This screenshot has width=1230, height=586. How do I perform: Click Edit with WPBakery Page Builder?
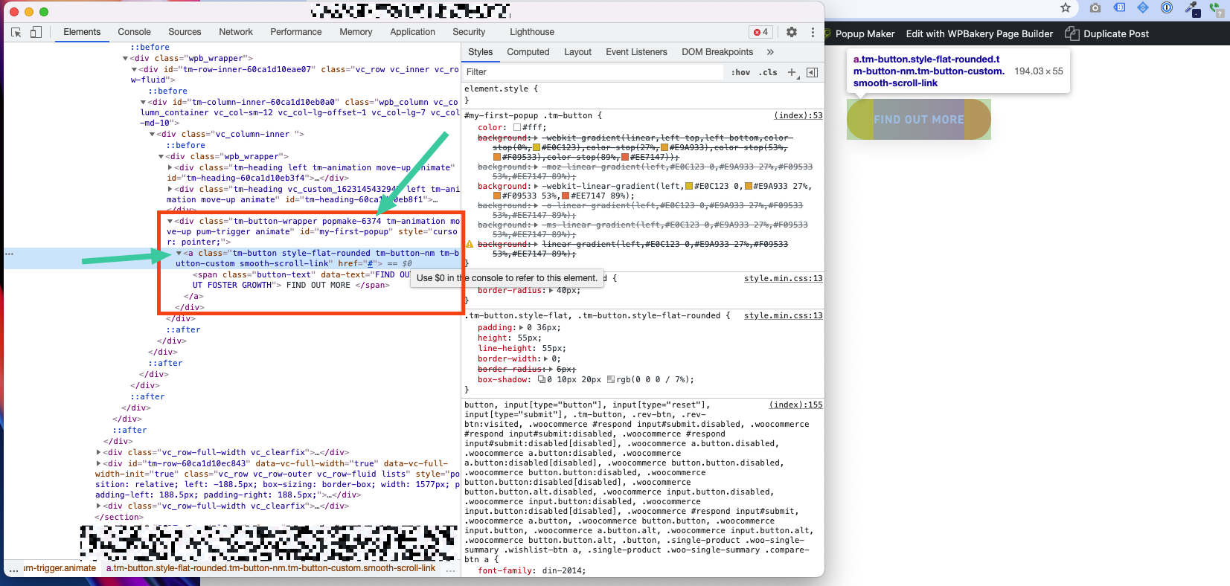[x=979, y=33]
